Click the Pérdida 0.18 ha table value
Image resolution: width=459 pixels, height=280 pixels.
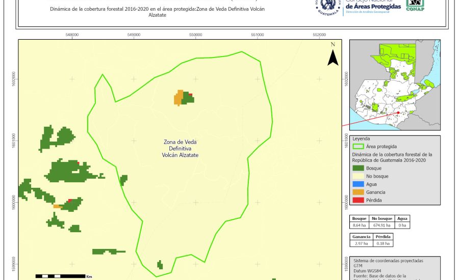pos(383,244)
